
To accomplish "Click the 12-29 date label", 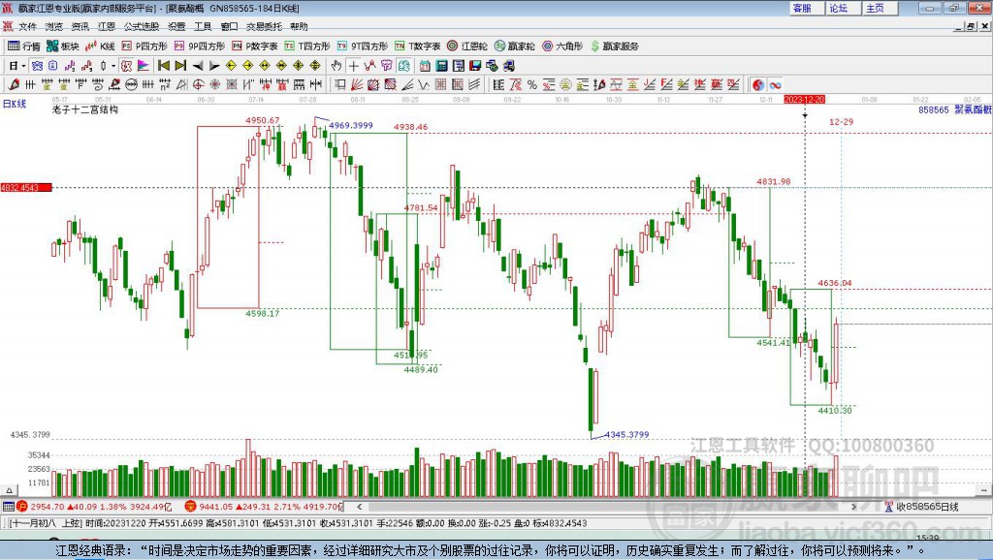I will 841,121.
